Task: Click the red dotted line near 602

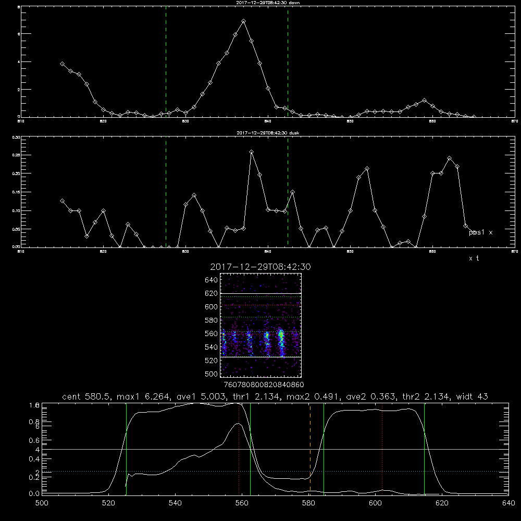Action: coord(382,449)
